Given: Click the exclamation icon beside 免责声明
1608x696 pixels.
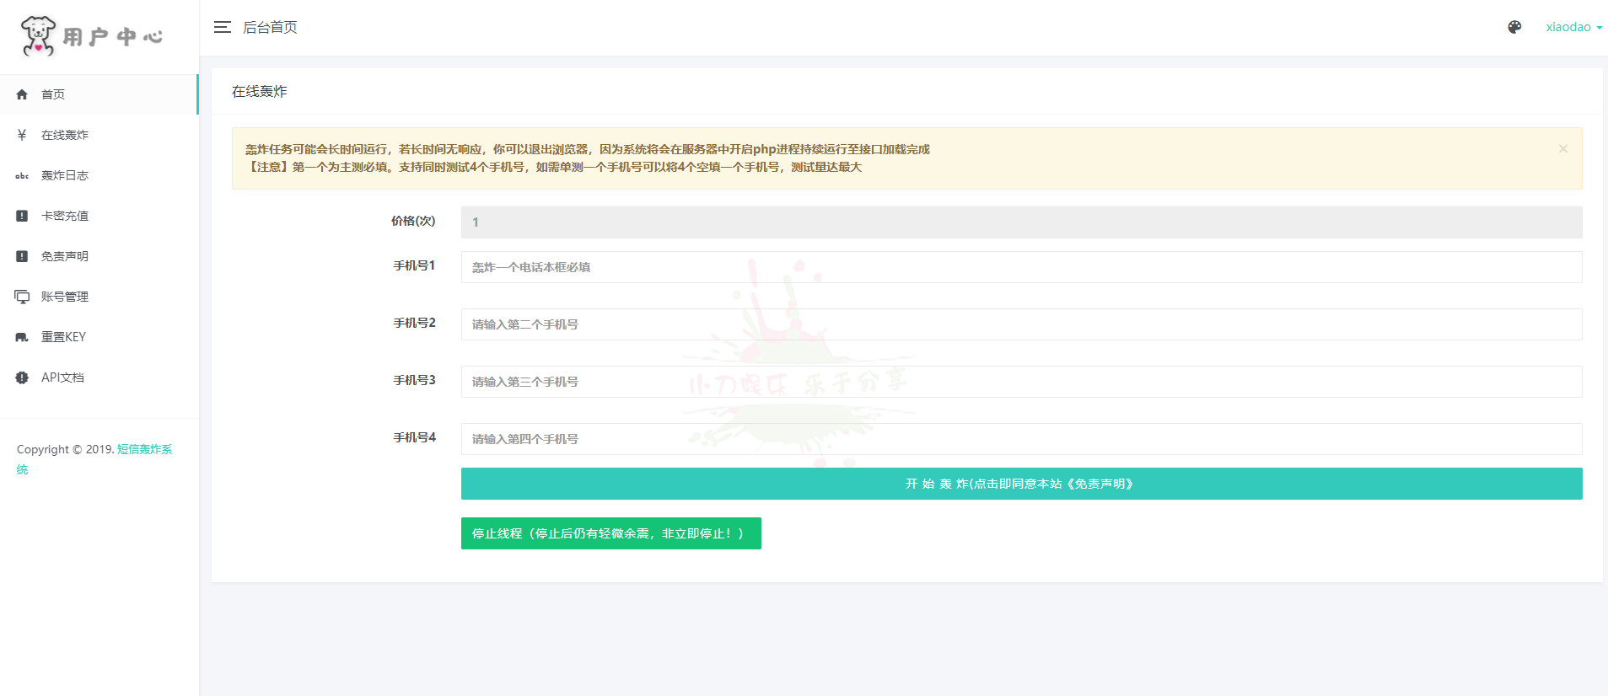Looking at the screenshot, I should click(x=22, y=256).
